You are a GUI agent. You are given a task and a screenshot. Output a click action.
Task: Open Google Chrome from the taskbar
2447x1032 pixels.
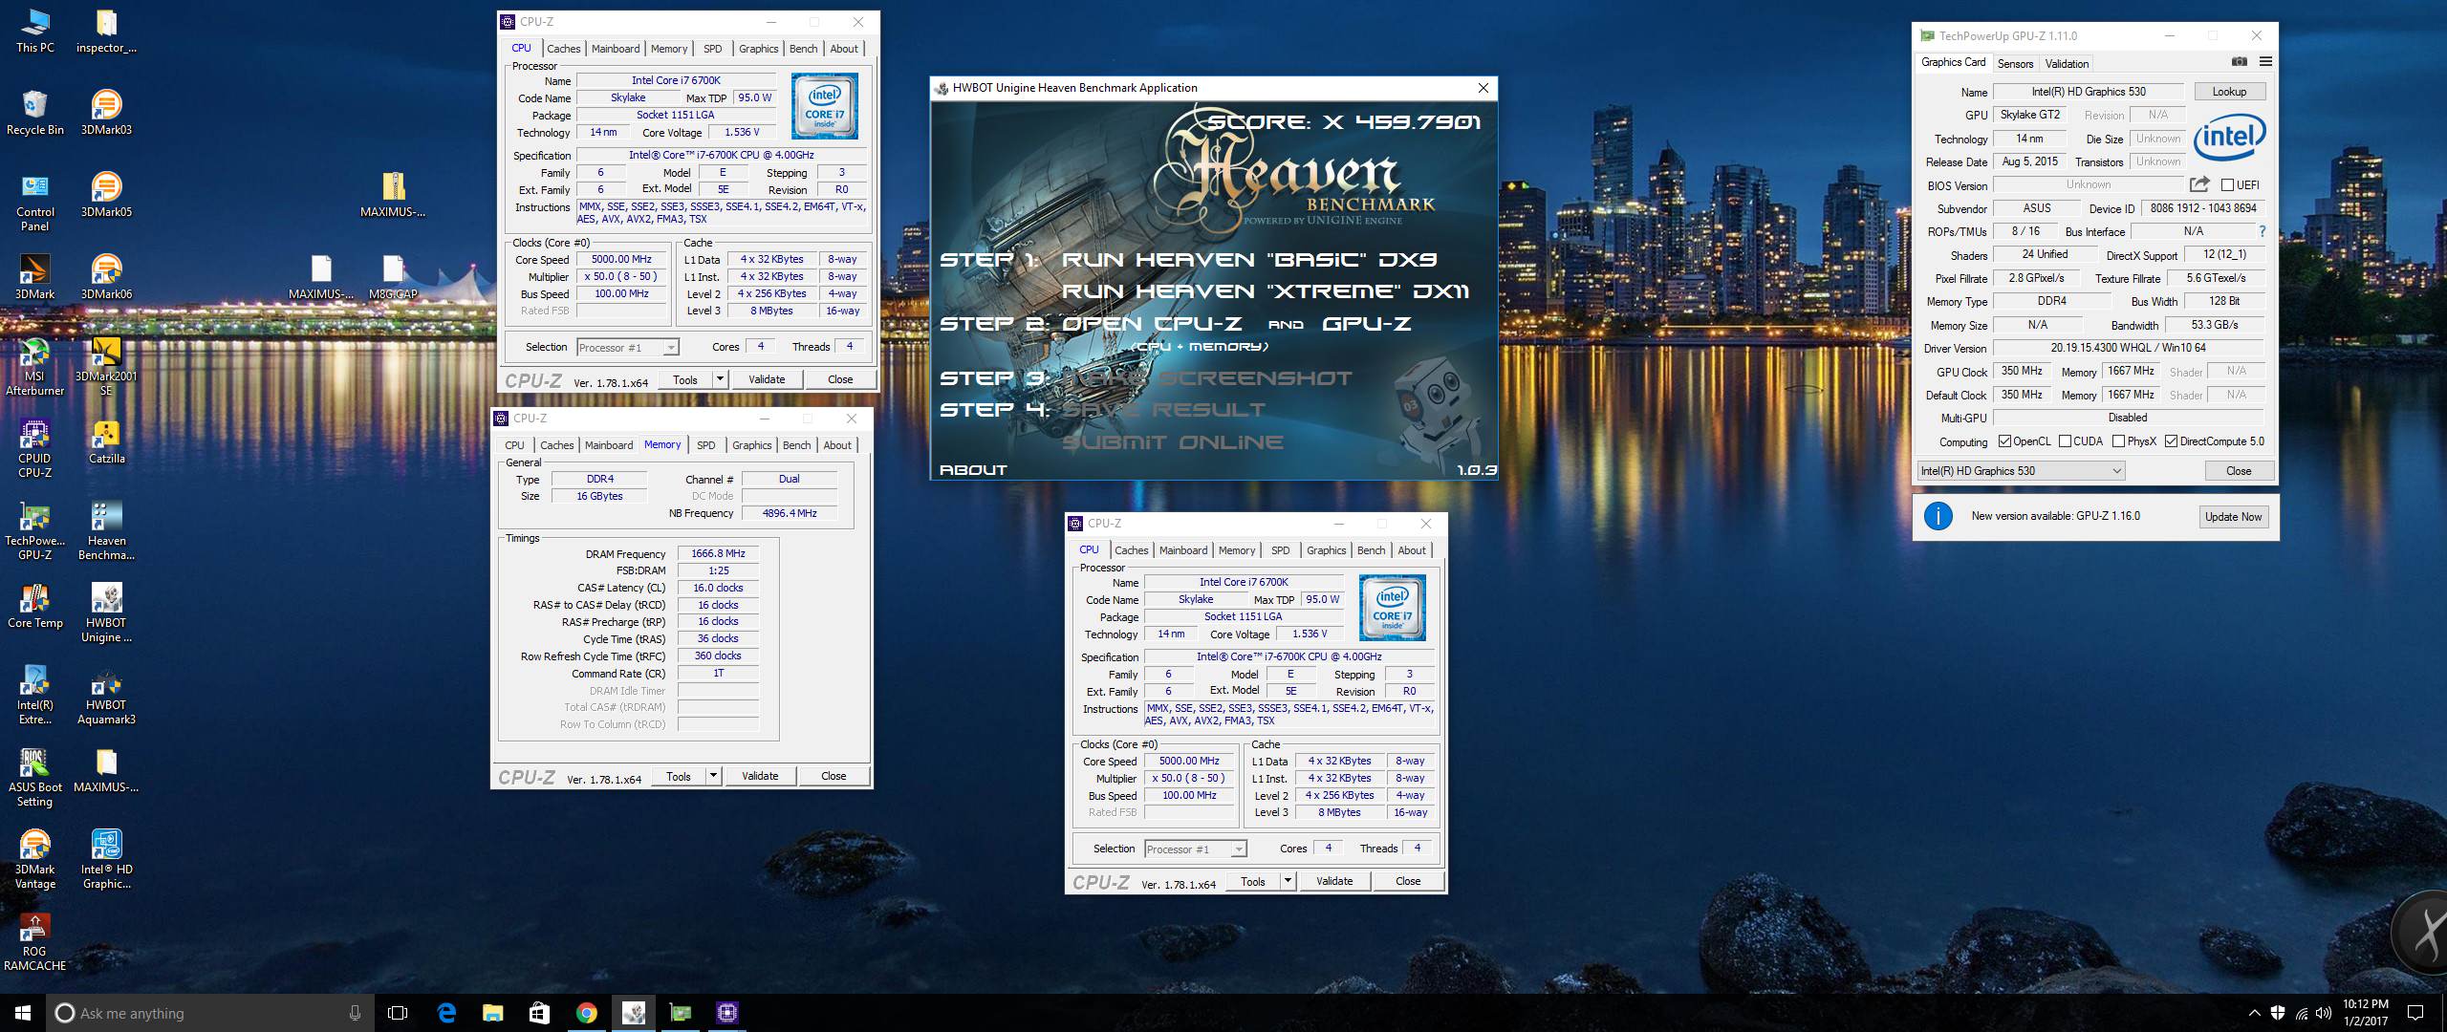click(x=587, y=1013)
